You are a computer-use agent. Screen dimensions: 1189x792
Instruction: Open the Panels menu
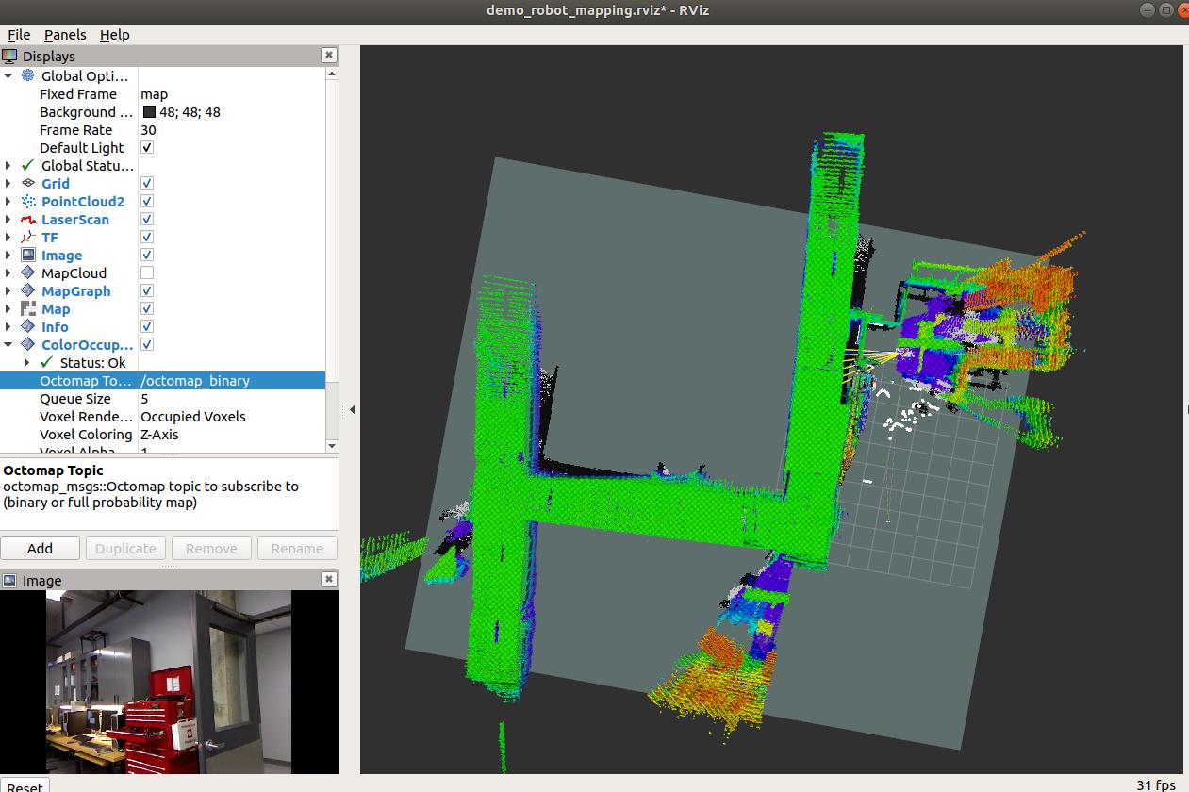coord(65,35)
